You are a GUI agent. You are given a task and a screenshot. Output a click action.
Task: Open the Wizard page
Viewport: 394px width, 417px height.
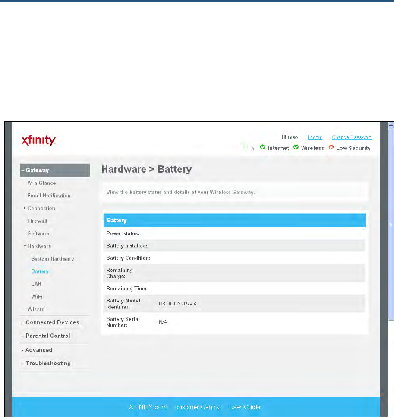36,309
